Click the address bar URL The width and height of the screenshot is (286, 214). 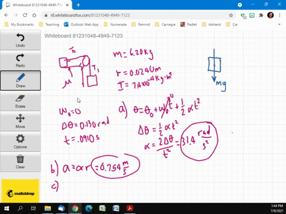click(90, 15)
